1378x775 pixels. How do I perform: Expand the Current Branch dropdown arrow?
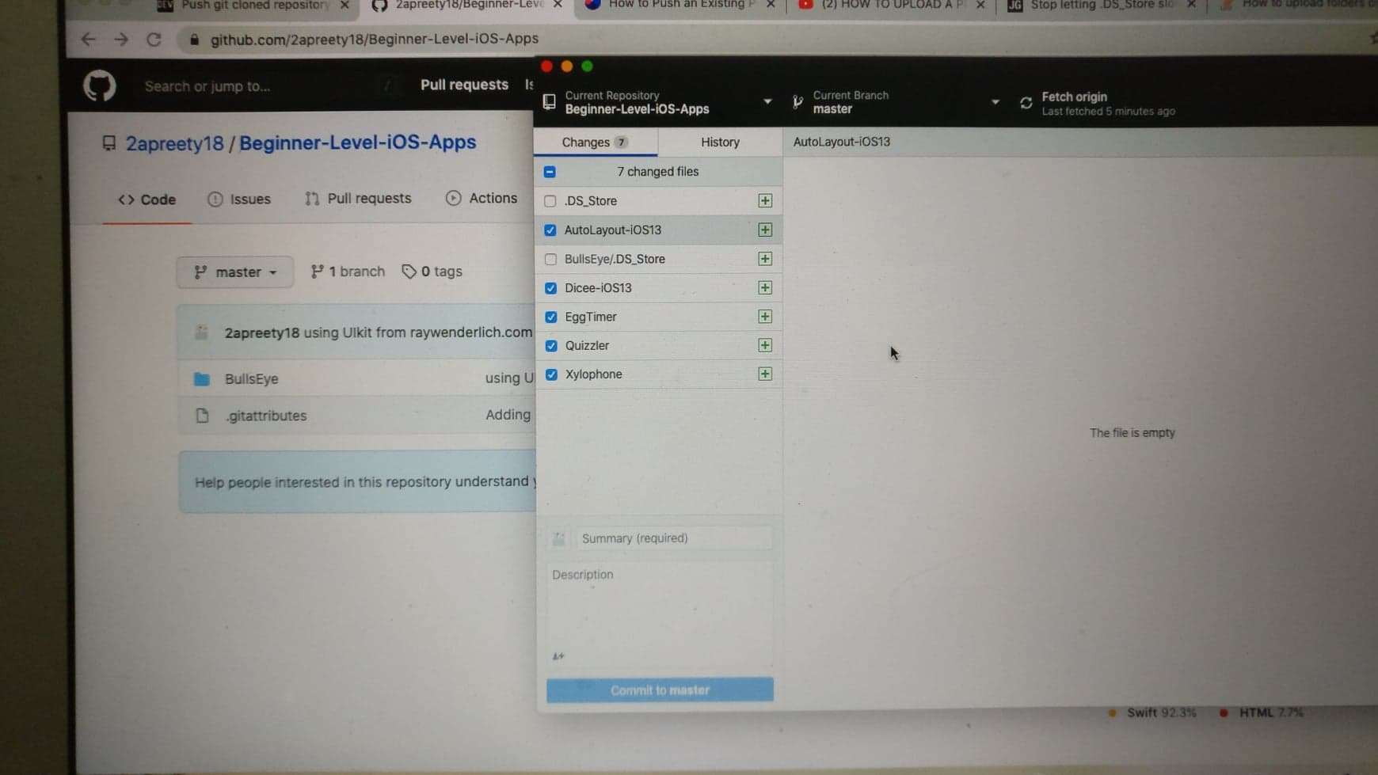pyautogui.click(x=995, y=102)
